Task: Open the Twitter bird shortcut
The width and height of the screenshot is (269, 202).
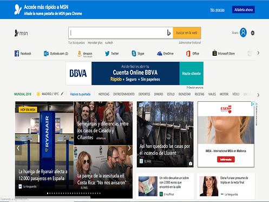Action: (x=107, y=54)
